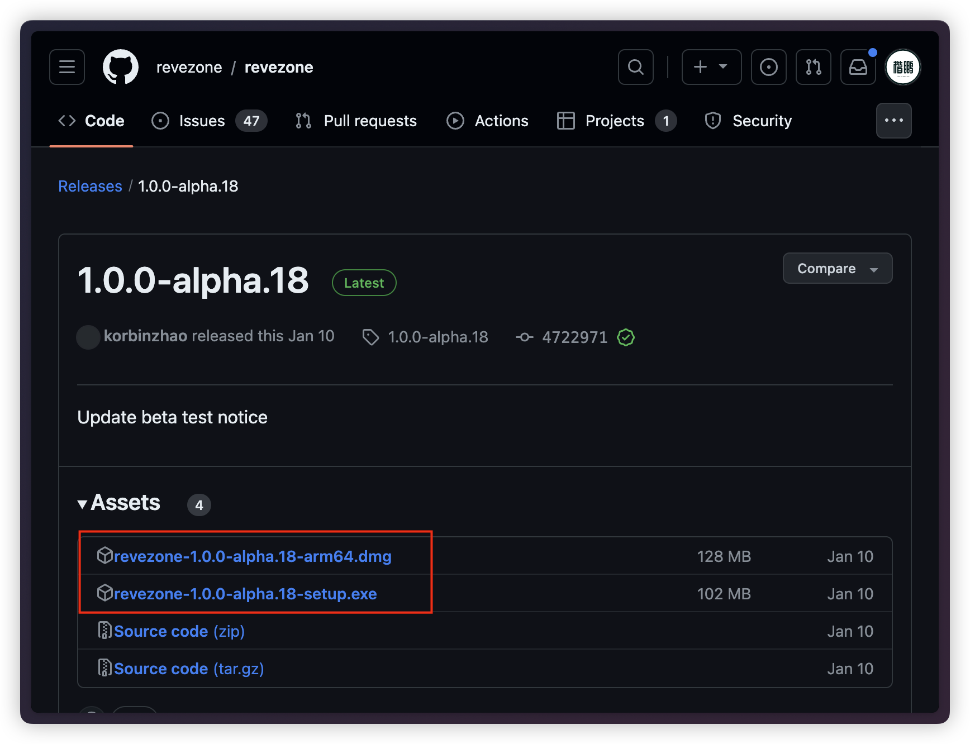Download Source code (zip)

coord(179,631)
